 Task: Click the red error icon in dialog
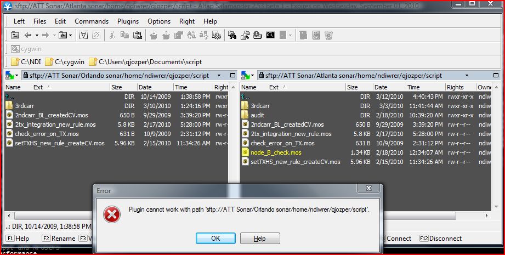point(112,214)
